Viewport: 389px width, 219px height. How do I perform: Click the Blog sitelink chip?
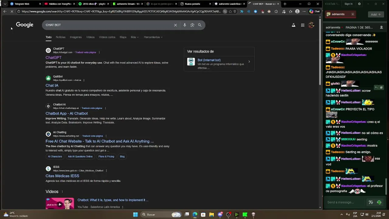pos(122,156)
